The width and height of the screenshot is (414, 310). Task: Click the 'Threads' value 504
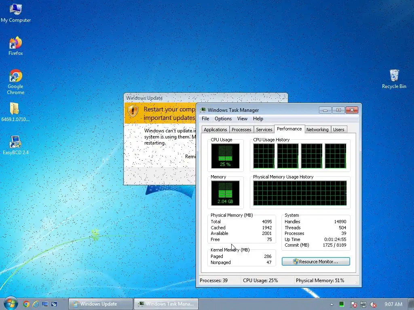pyautogui.click(x=342, y=228)
